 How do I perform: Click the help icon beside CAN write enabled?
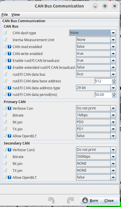pos(9,54)
